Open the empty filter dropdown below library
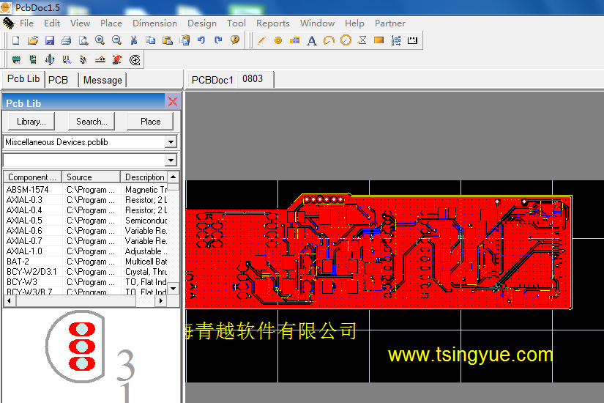The height and width of the screenshot is (403, 604). tap(171, 160)
